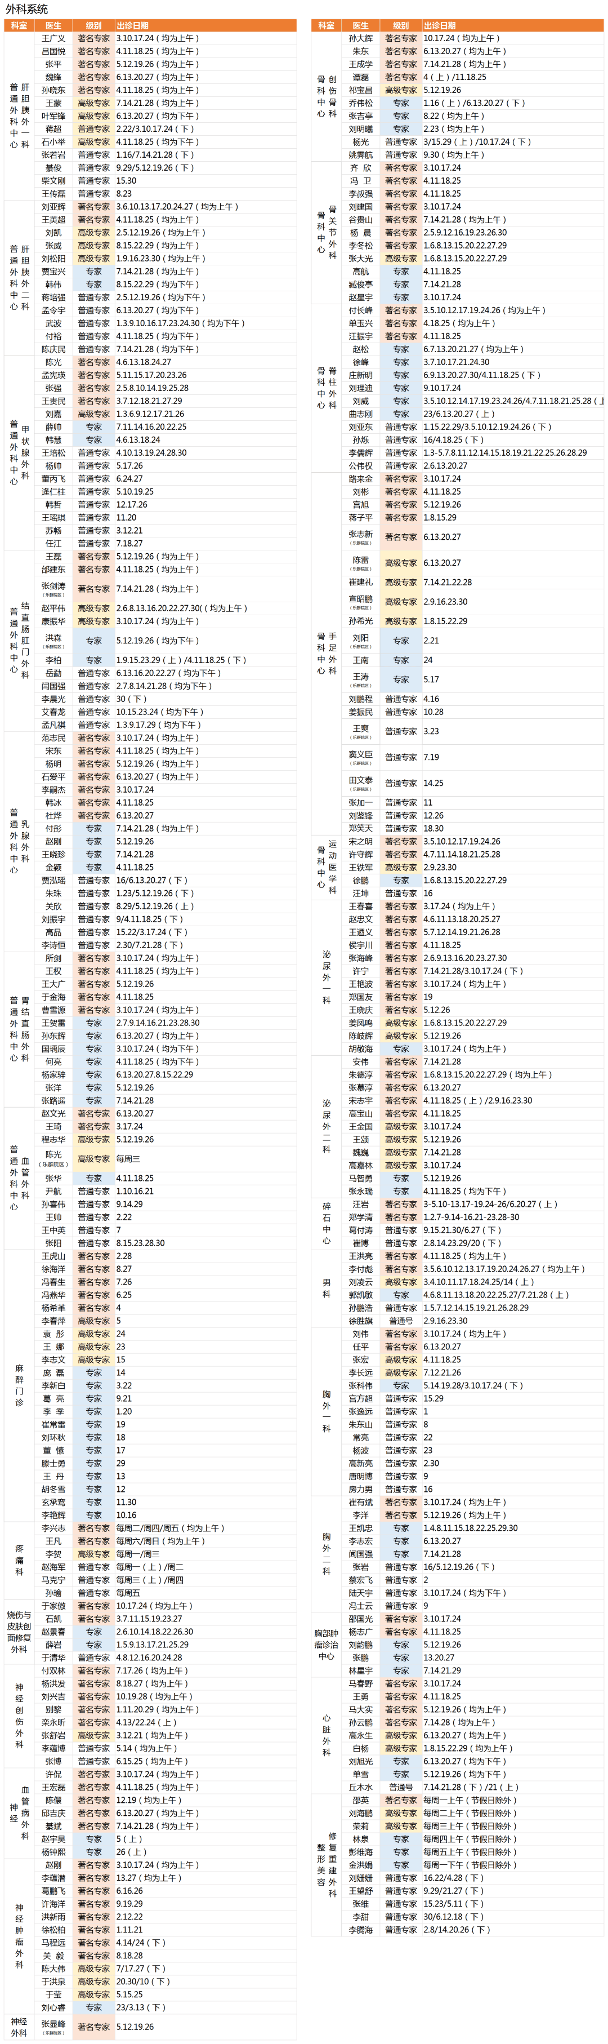Select the 碎石中心 department cell
The width and height of the screenshot is (608, 2044).
click(326, 1224)
